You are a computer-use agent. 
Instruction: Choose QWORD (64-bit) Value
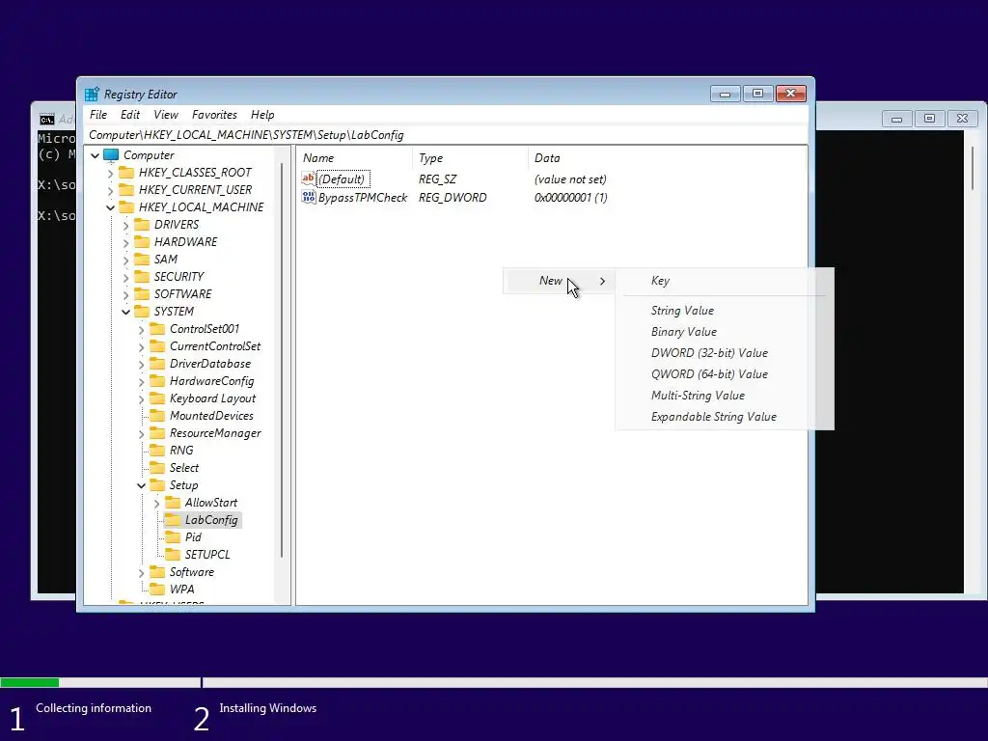coord(724,374)
